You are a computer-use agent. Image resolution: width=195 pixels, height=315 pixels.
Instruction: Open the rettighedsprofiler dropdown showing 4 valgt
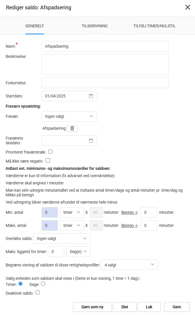point(129,265)
